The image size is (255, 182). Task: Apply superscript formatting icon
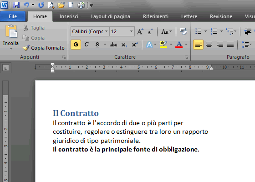coord(134,45)
